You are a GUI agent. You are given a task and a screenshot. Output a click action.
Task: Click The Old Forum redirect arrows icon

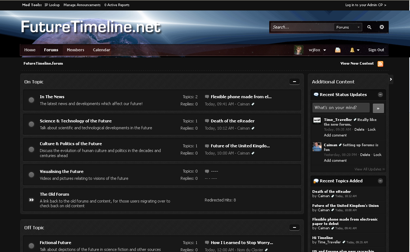click(x=31, y=200)
